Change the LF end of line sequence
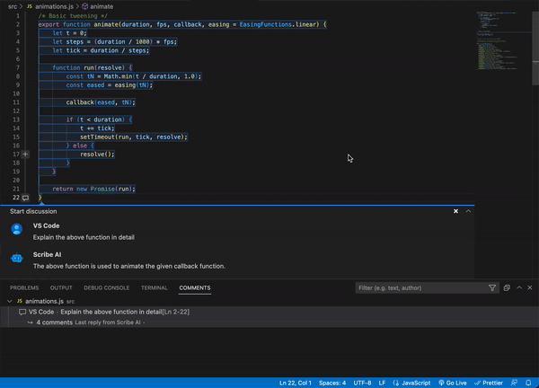 coord(382,383)
